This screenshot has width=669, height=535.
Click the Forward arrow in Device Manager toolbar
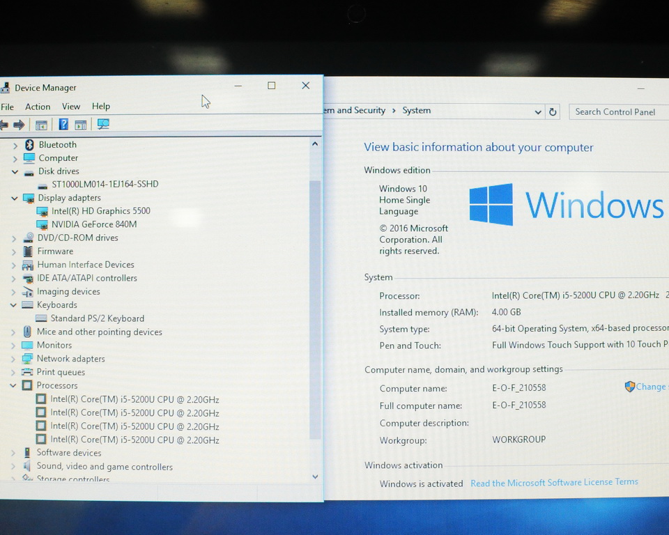(19, 125)
